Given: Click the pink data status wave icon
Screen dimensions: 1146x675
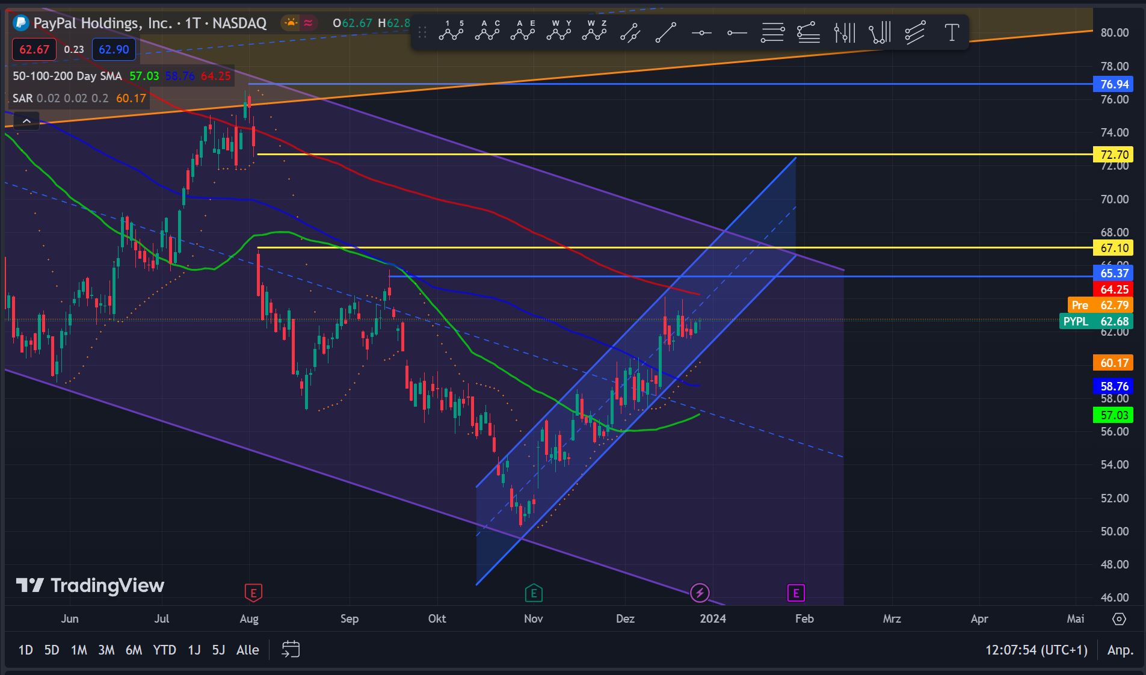Looking at the screenshot, I should [308, 23].
